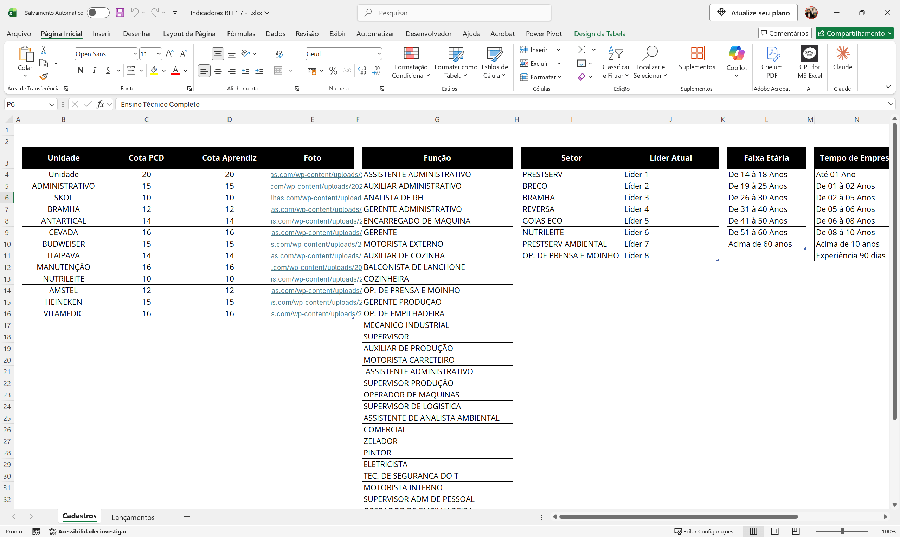Launch Copilot from the ribbon
Image resolution: width=900 pixels, height=537 pixels.
(x=737, y=61)
